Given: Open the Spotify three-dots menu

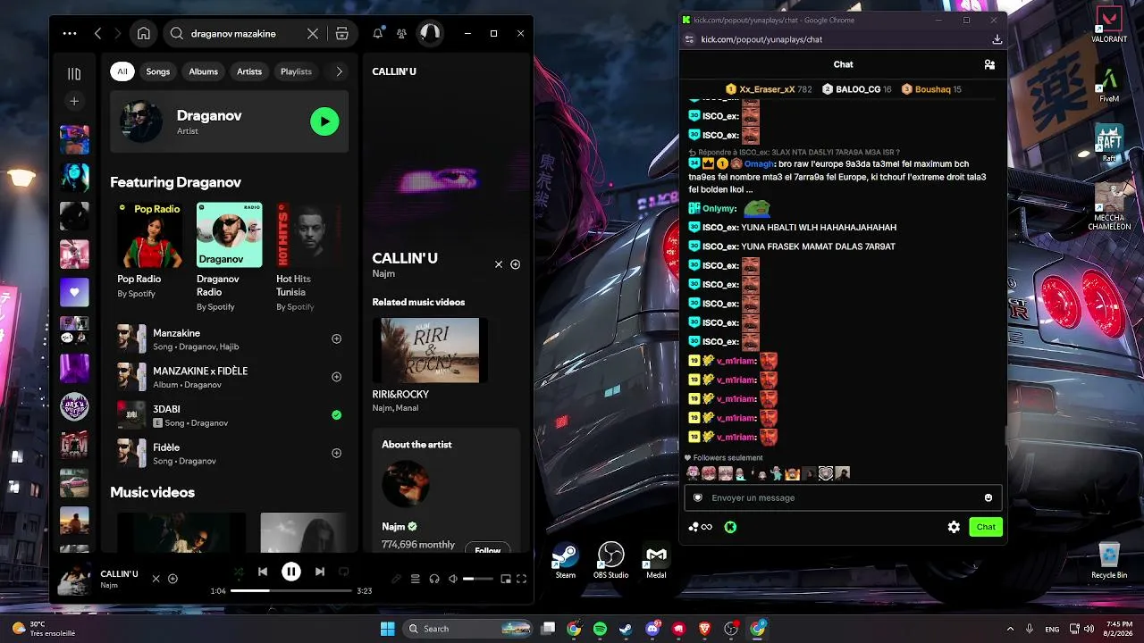Looking at the screenshot, I should click(x=70, y=34).
